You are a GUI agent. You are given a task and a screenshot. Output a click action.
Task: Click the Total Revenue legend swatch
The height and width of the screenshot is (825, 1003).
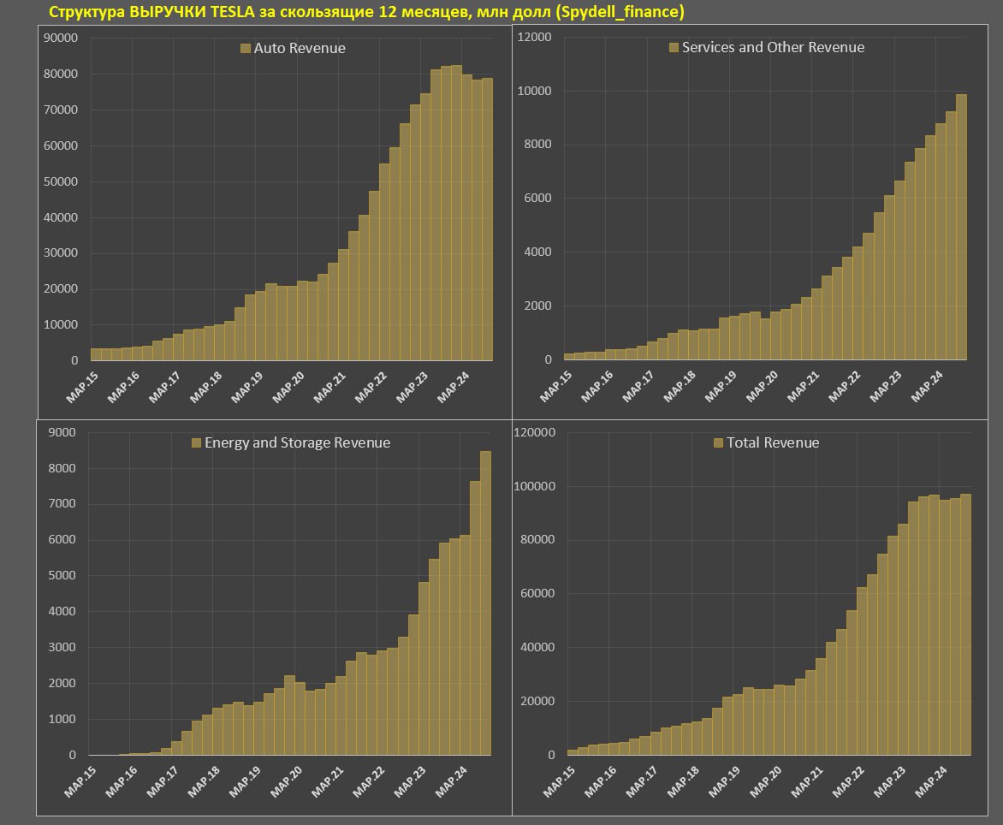(x=718, y=442)
